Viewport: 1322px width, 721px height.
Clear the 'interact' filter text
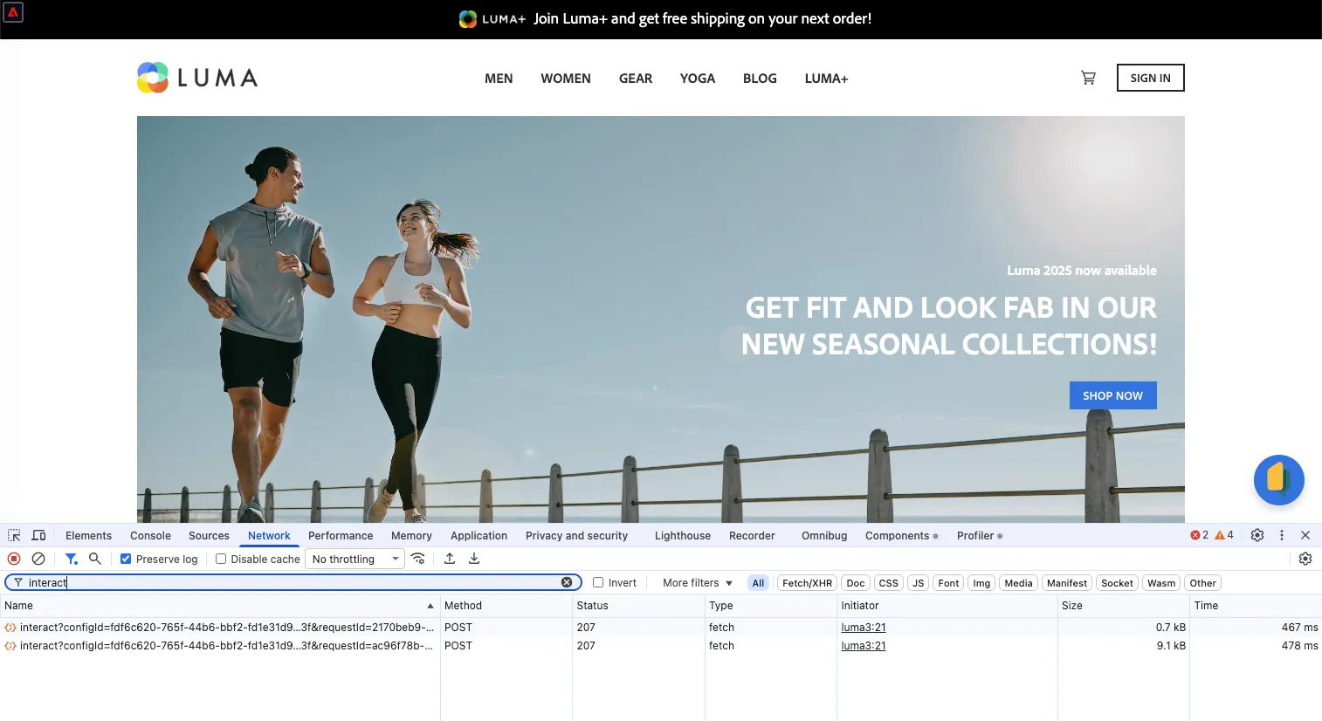coord(567,582)
